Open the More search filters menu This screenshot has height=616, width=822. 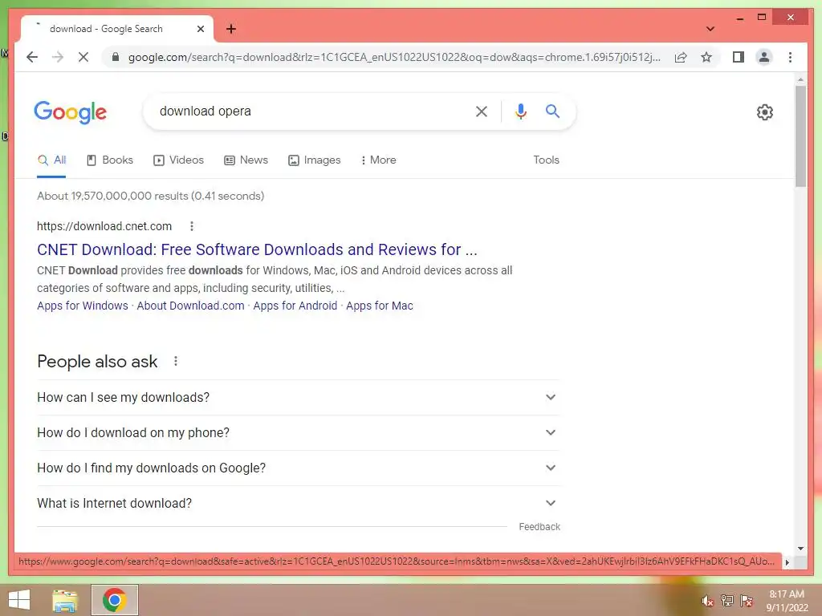pyautogui.click(x=379, y=160)
